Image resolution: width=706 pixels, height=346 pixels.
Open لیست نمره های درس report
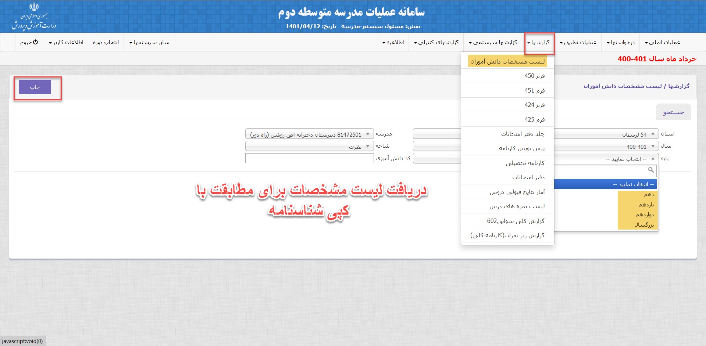pos(517,206)
